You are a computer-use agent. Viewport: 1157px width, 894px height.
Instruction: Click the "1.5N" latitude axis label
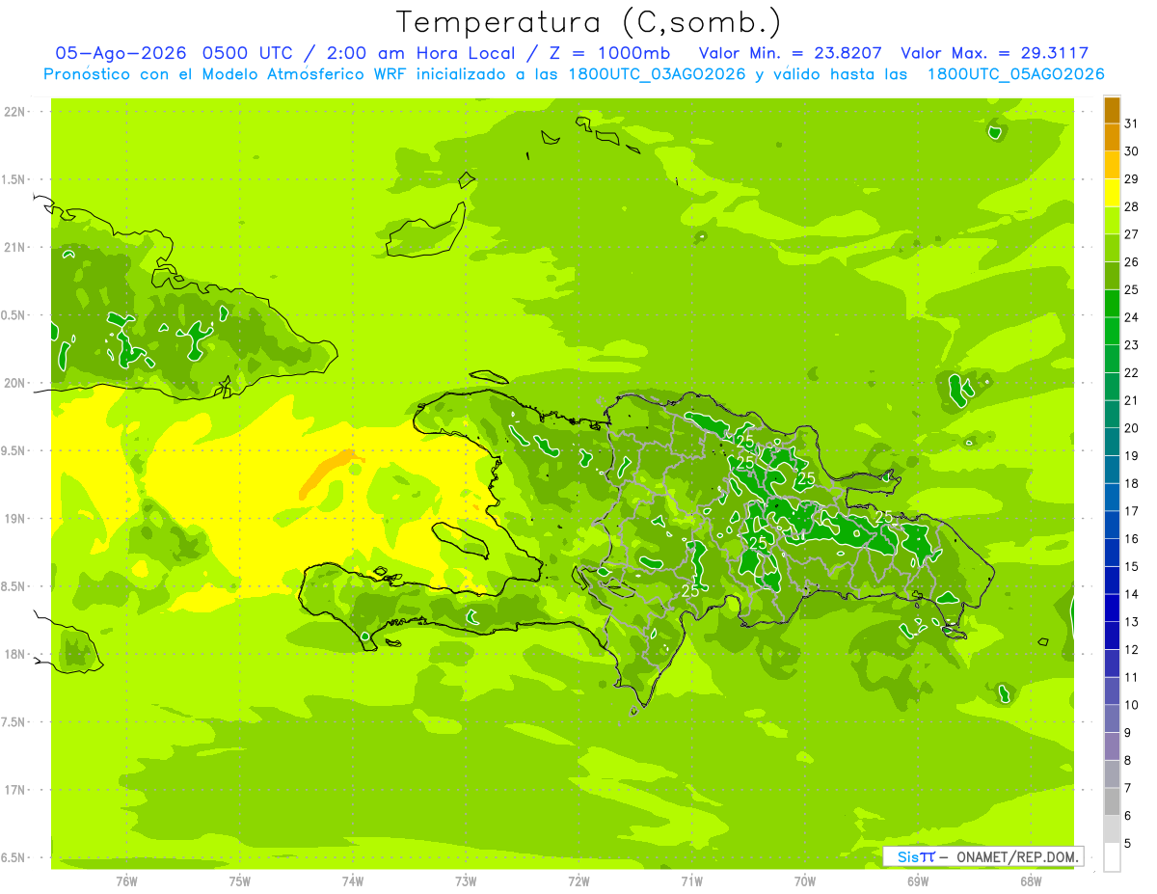pyautogui.click(x=13, y=179)
